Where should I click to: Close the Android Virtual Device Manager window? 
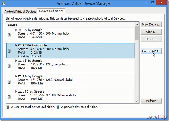(161, 3)
